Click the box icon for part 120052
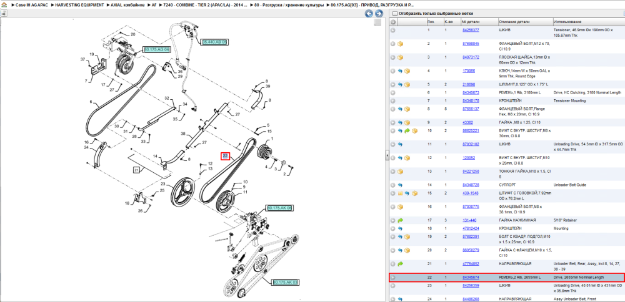625x302 pixels. pos(407,158)
